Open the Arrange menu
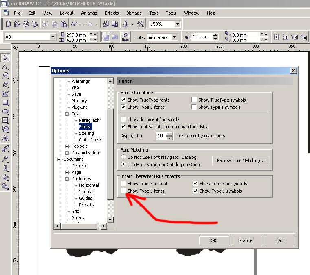Image resolution: width=310 pixels, height=275 pixels. coord(89,13)
